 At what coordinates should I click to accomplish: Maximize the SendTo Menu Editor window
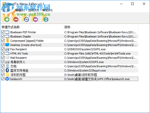132,4
